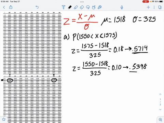
Task: Tap the three dots multitasking handle
Action: pyautogui.click(x=82, y=2)
